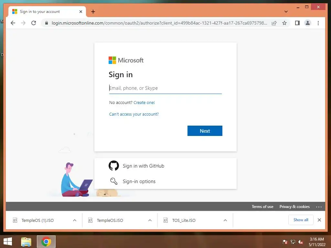Image resolution: width=331 pixels, height=248 pixels.
Task: Open the TempleOS (1).ISO download
Action: click(37, 220)
